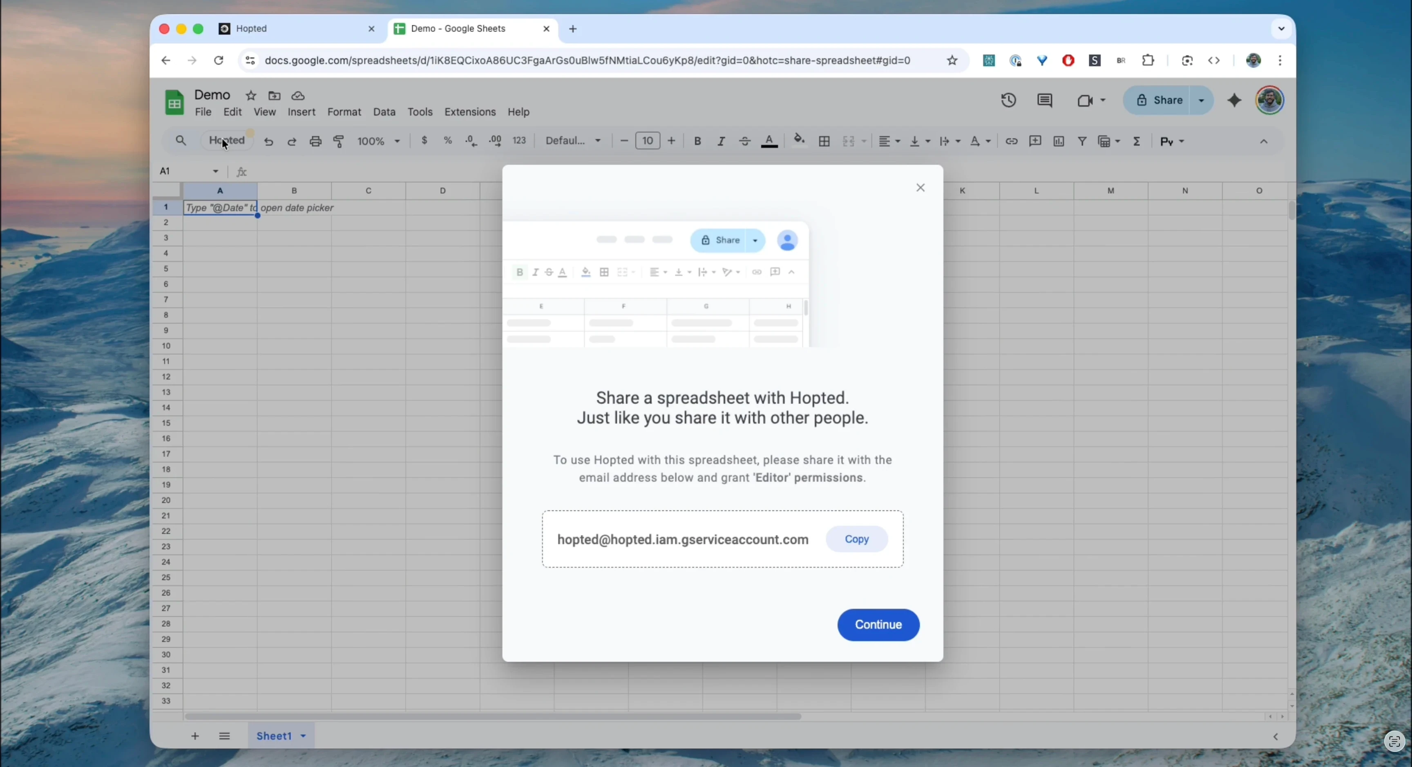Toggle italic formatting
The width and height of the screenshot is (1412, 767).
pos(721,141)
